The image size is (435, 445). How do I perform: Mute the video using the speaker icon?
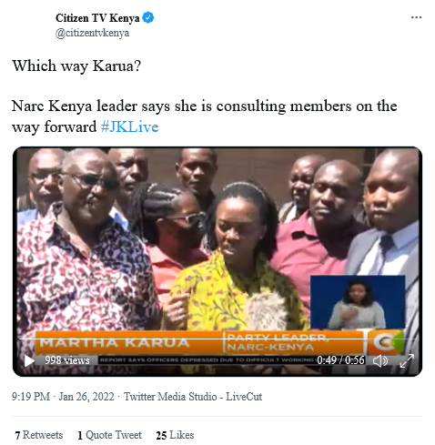(x=380, y=360)
